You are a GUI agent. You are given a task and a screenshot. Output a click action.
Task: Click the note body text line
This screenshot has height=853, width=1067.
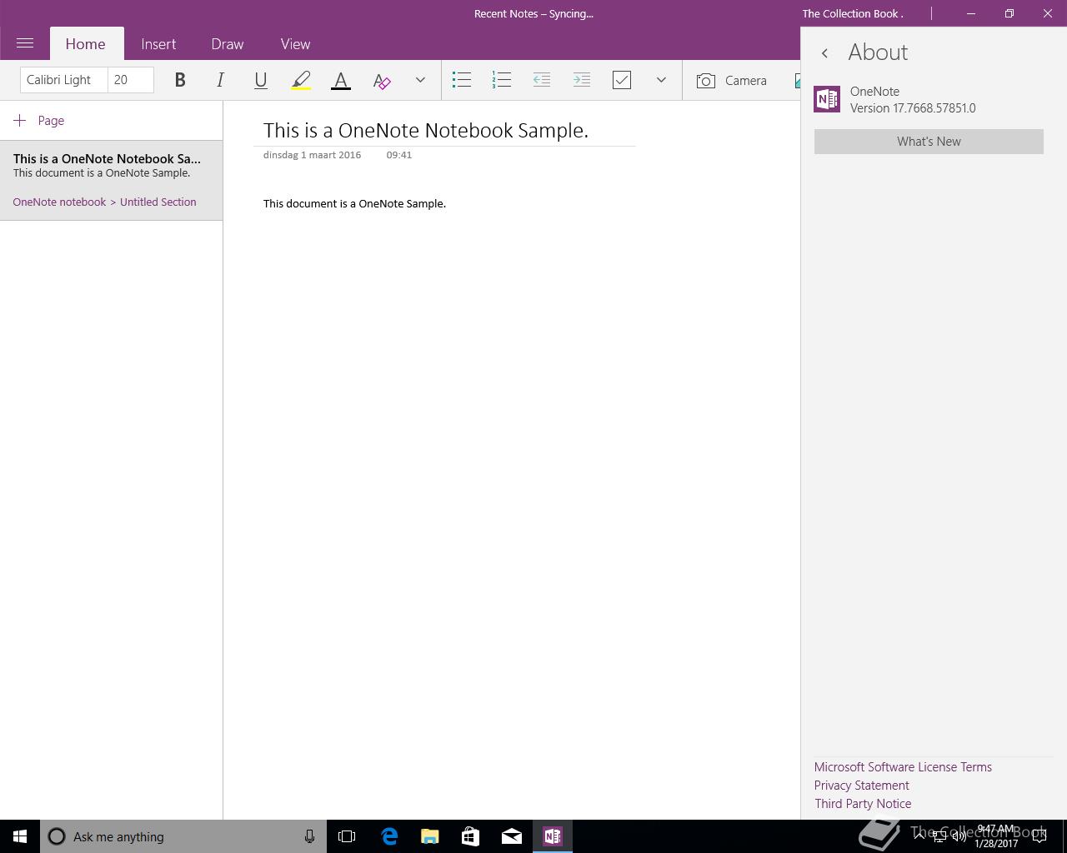(354, 203)
